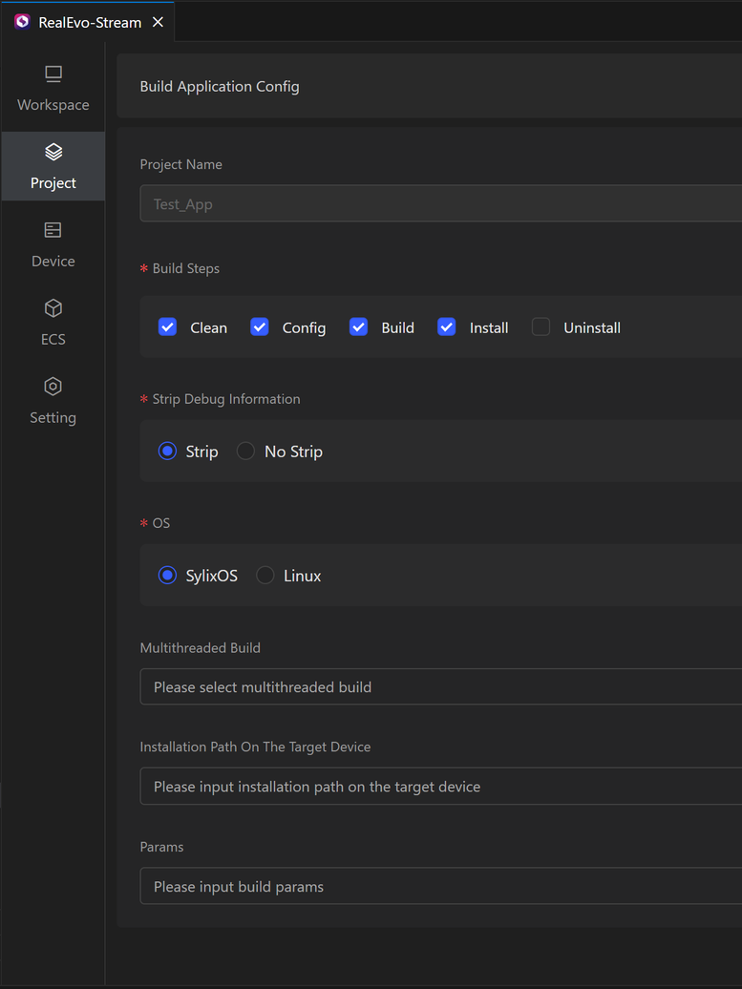Choose SylixOS as the OS
The height and width of the screenshot is (989, 742).
click(167, 576)
